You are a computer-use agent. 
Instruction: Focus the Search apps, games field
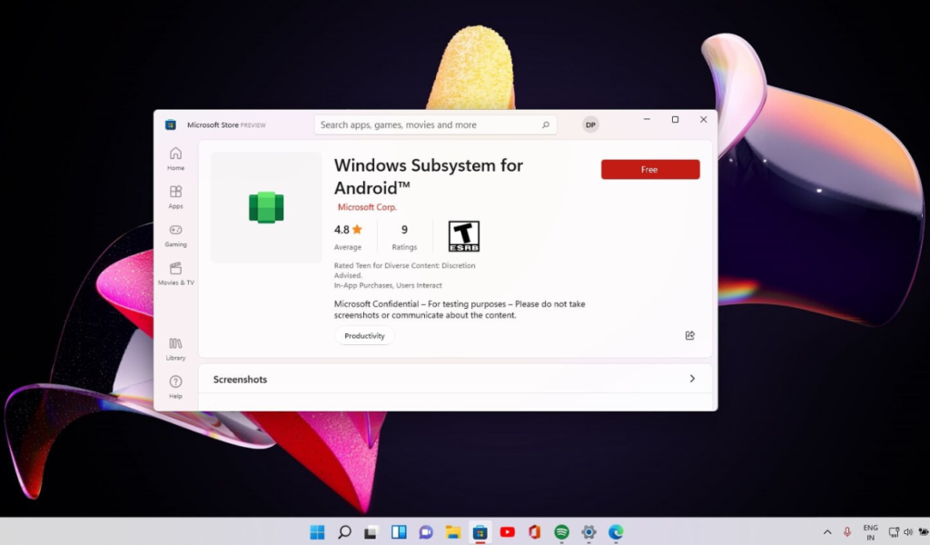click(x=435, y=124)
